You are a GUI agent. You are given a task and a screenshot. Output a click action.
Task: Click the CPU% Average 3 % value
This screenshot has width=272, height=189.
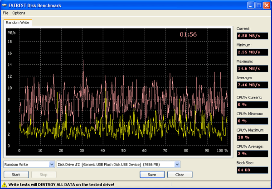tap(253, 154)
